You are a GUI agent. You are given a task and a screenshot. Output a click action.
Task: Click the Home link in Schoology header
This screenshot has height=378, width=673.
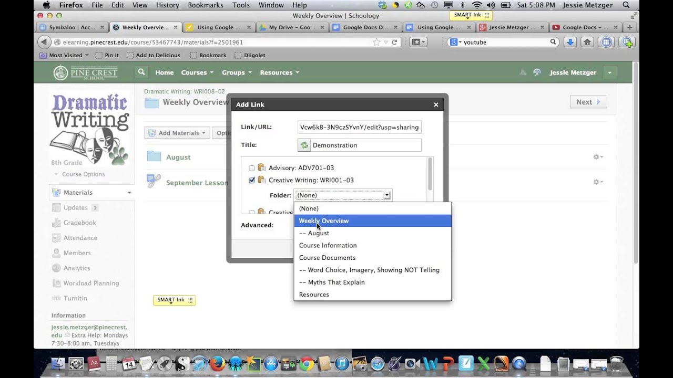pos(164,72)
